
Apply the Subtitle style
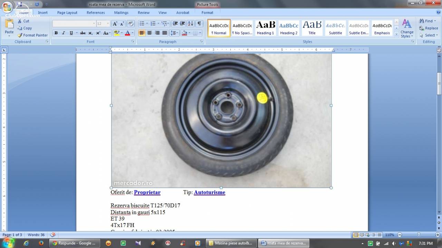(335, 28)
